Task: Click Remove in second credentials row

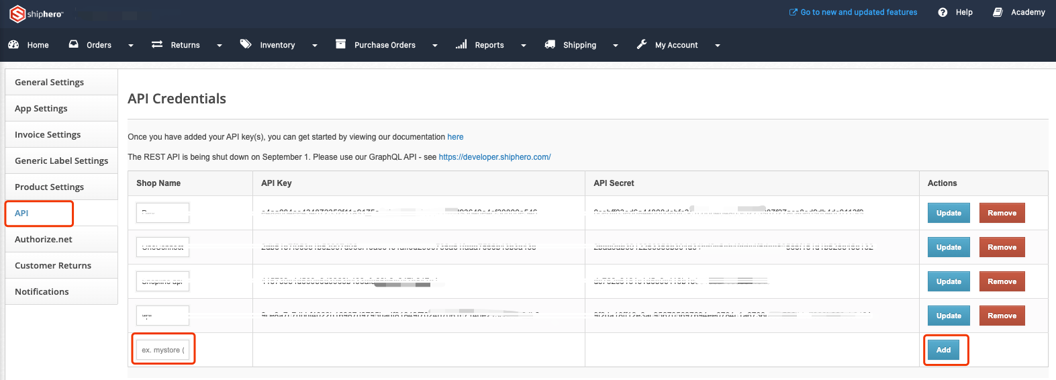Action: click(x=1002, y=247)
